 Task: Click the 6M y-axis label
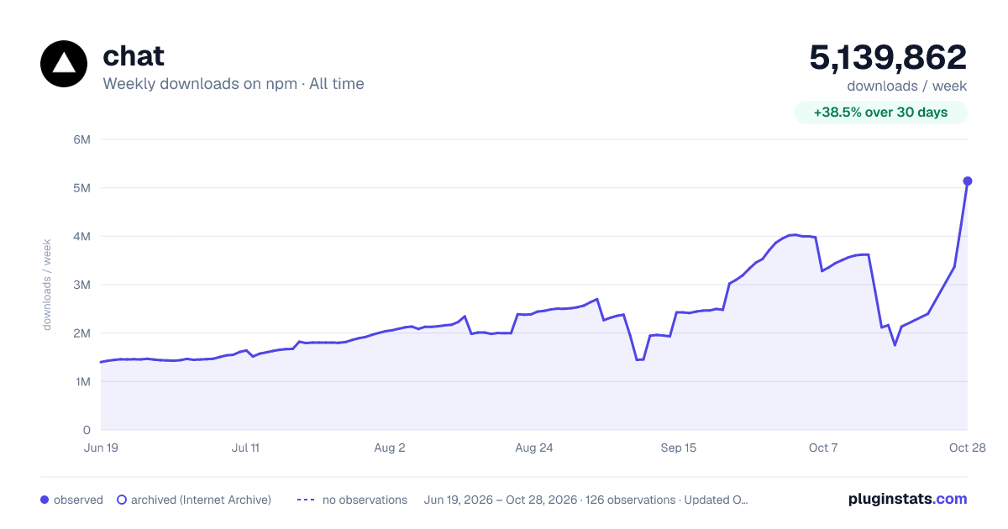click(x=82, y=139)
